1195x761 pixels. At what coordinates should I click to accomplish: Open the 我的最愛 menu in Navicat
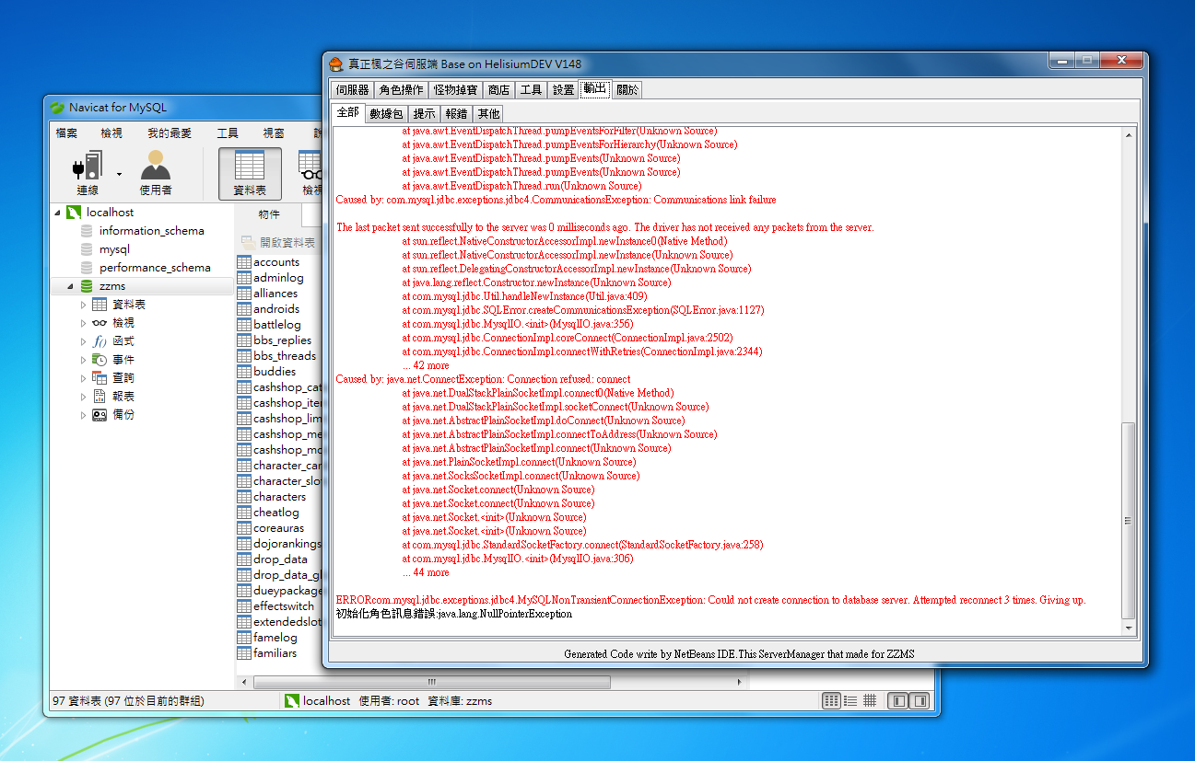[170, 133]
